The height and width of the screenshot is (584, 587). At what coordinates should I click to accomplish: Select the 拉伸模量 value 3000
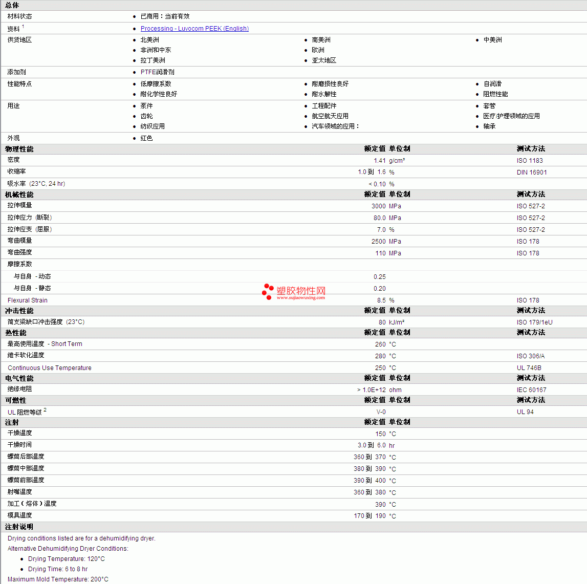pos(379,206)
